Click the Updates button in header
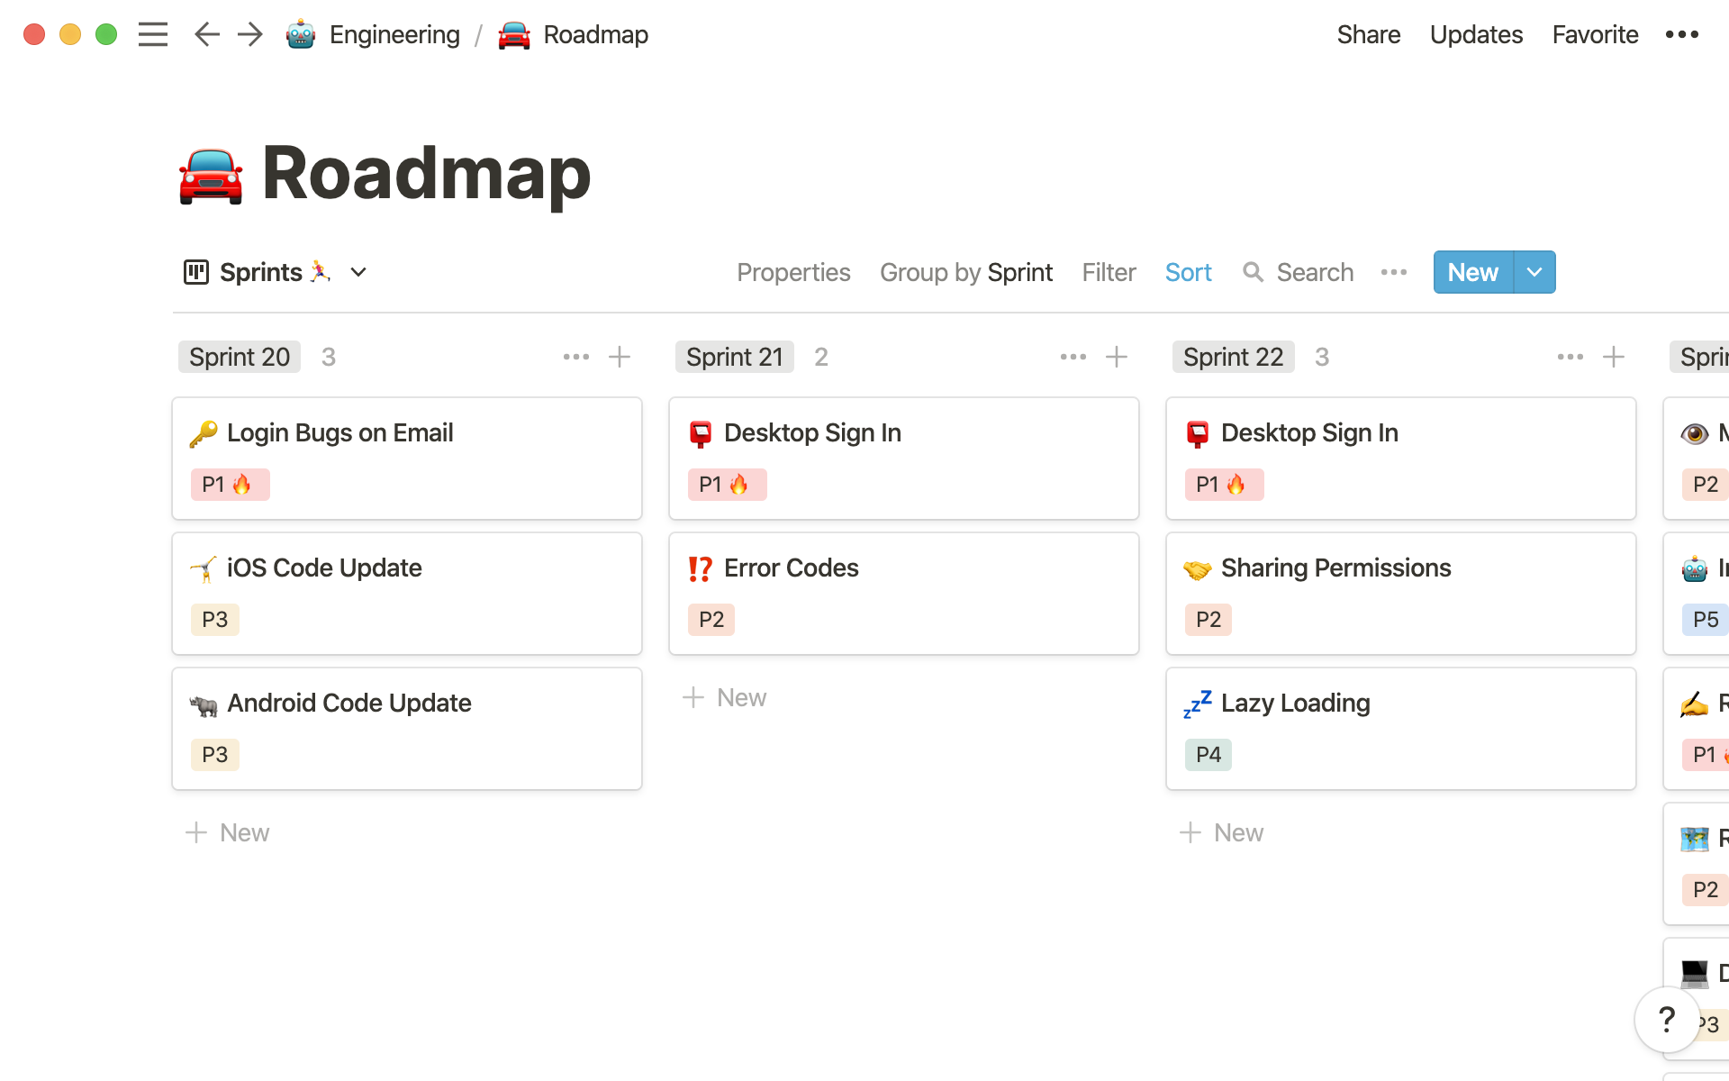The image size is (1729, 1081). click(1475, 35)
